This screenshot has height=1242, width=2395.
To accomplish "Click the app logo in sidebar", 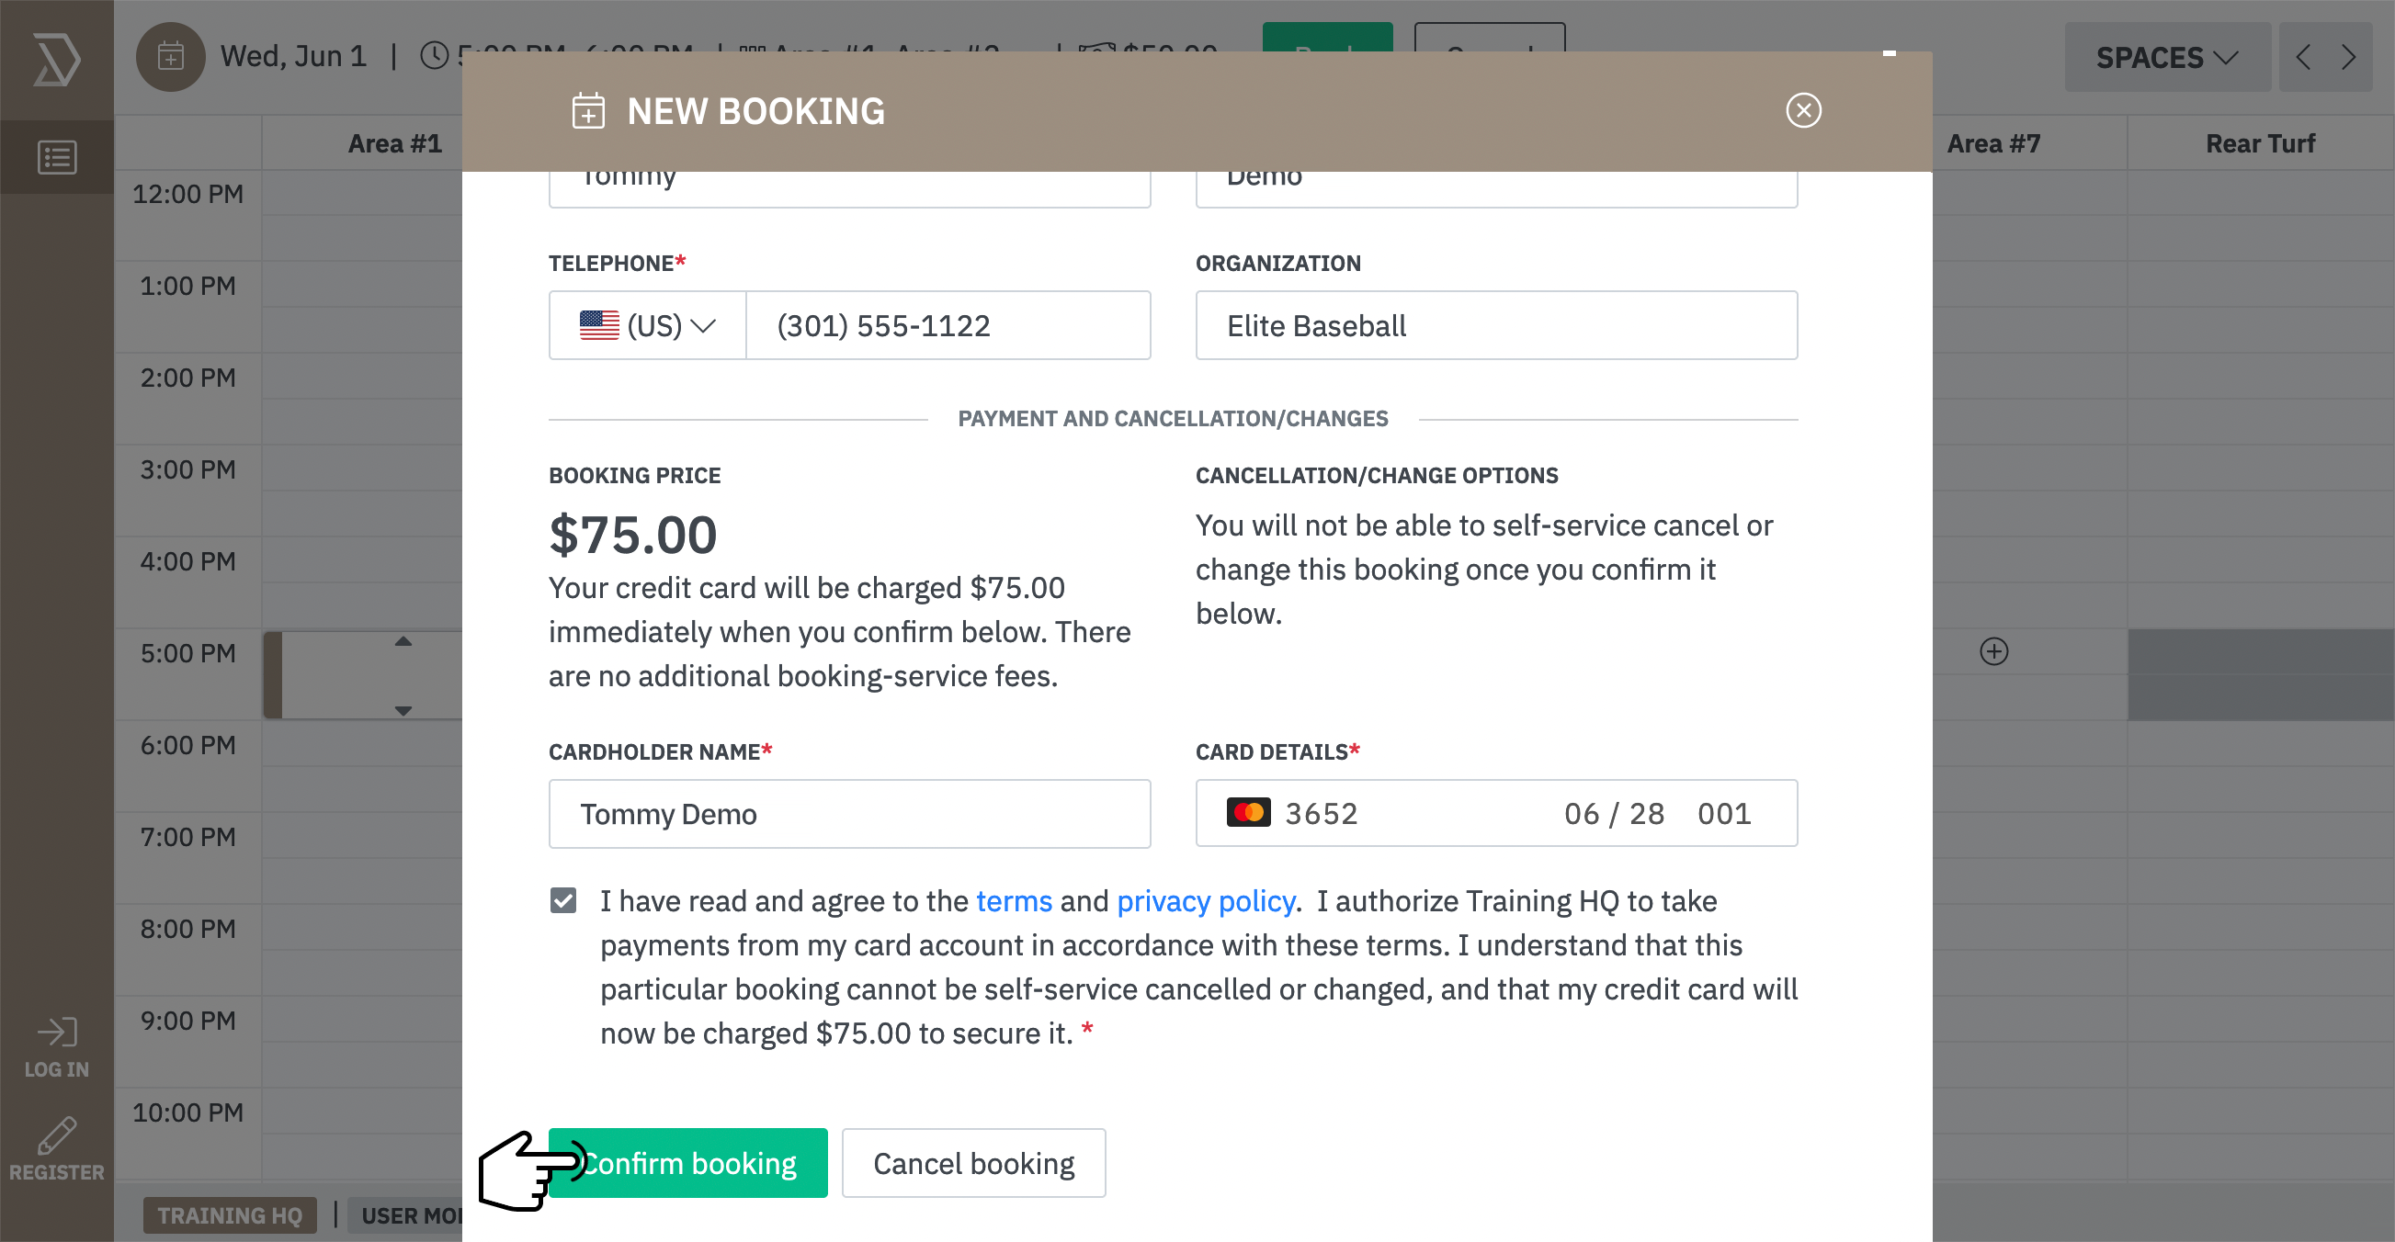I will [x=57, y=60].
